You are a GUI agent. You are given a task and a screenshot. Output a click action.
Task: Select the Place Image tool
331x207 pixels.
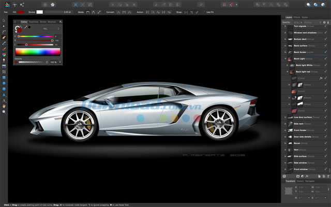(4, 66)
